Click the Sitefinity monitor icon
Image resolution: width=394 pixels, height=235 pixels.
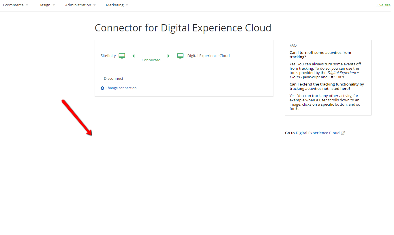(122, 56)
